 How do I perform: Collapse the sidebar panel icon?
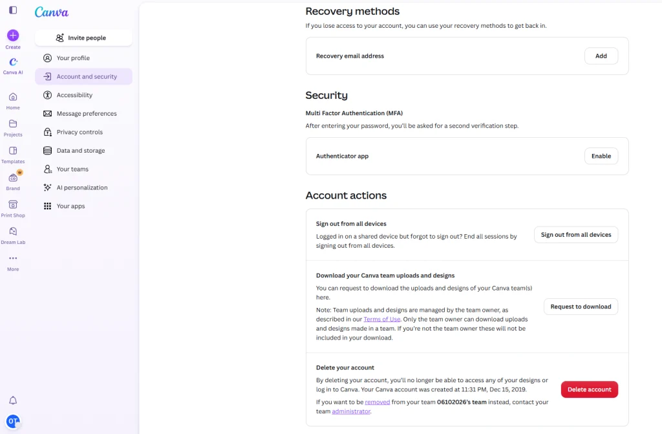13,10
